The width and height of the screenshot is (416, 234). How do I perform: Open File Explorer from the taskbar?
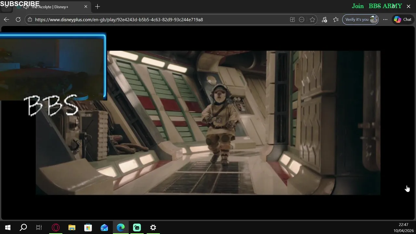coord(72,227)
